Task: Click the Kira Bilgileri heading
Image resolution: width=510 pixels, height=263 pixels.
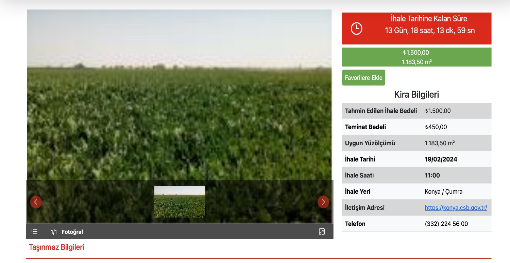Action: pyautogui.click(x=417, y=94)
